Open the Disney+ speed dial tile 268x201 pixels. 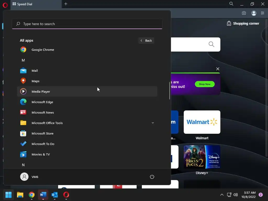coord(202,157)
